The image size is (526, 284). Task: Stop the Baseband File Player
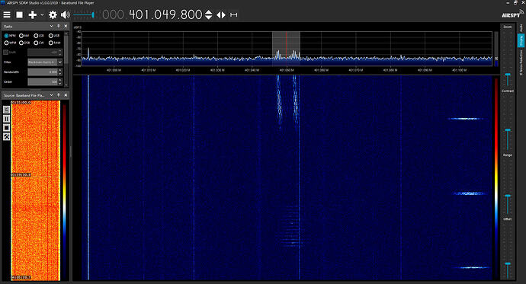pyautogui.click(x=6, y=128)
